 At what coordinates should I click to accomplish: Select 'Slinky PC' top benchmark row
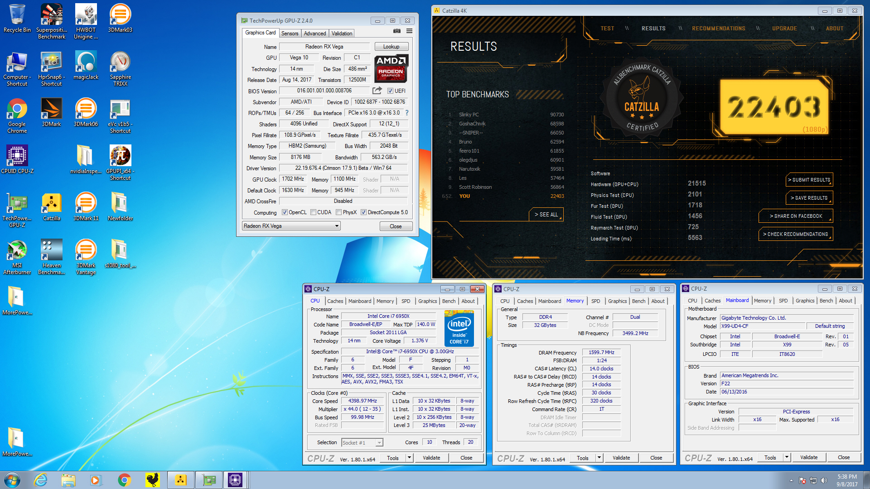point(506,115)
